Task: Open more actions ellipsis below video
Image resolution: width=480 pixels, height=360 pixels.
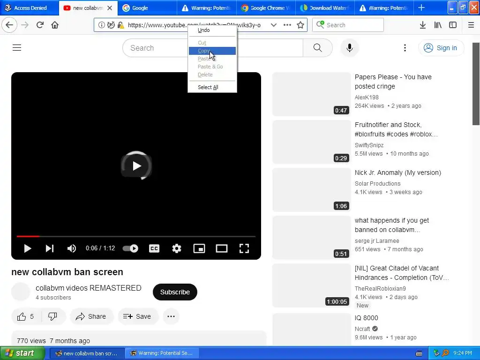Action: point(171,316)
